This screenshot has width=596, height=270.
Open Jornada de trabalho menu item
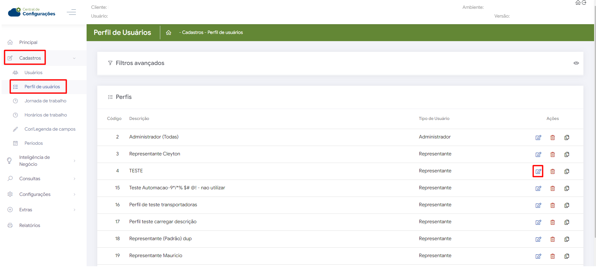[x=45, y=101]
